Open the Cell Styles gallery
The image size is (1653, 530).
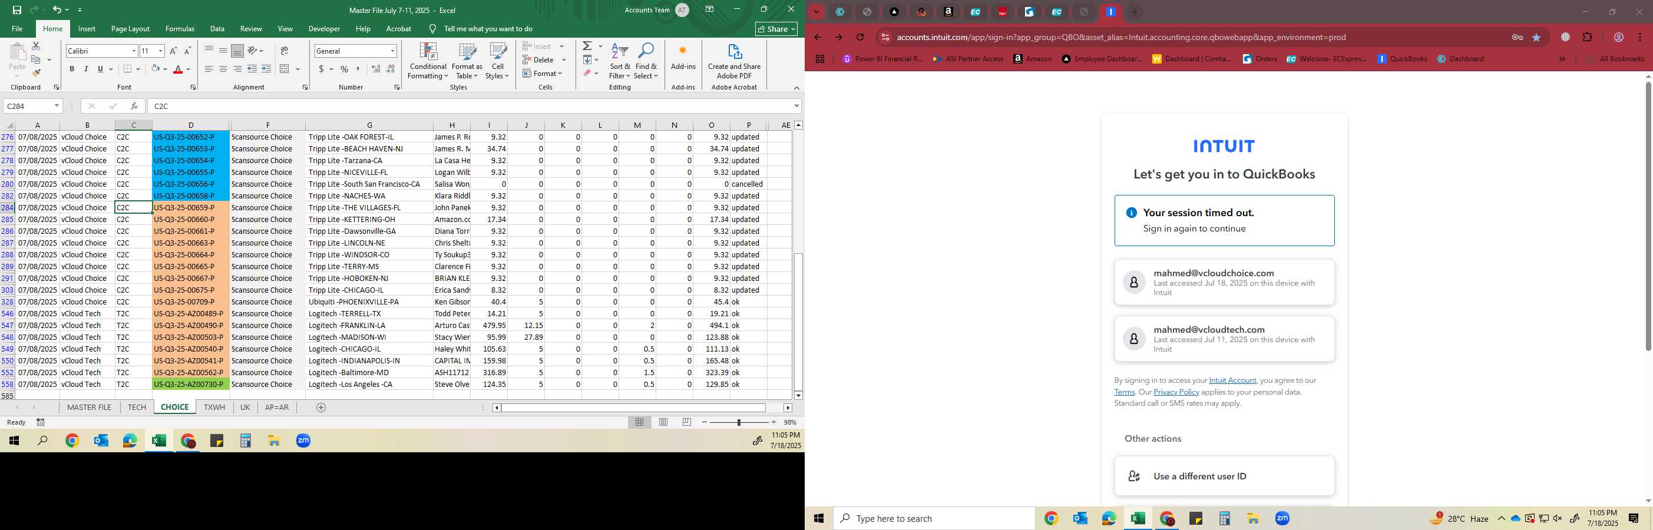pos(497,61)
